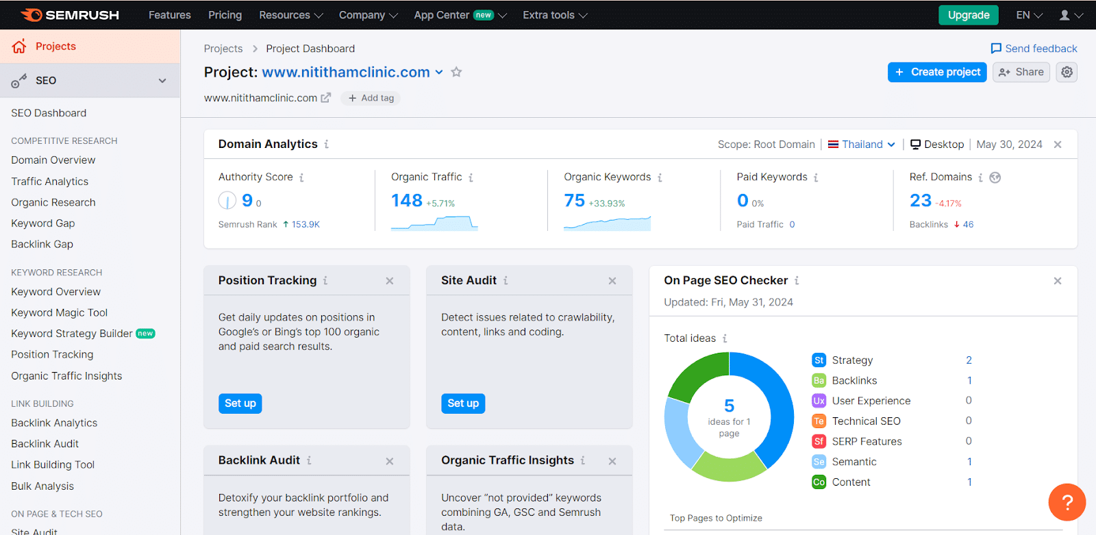Show the Ref. Domains info icon
Viewport: 1096px width, 535px height.
[x=980, y=177]
